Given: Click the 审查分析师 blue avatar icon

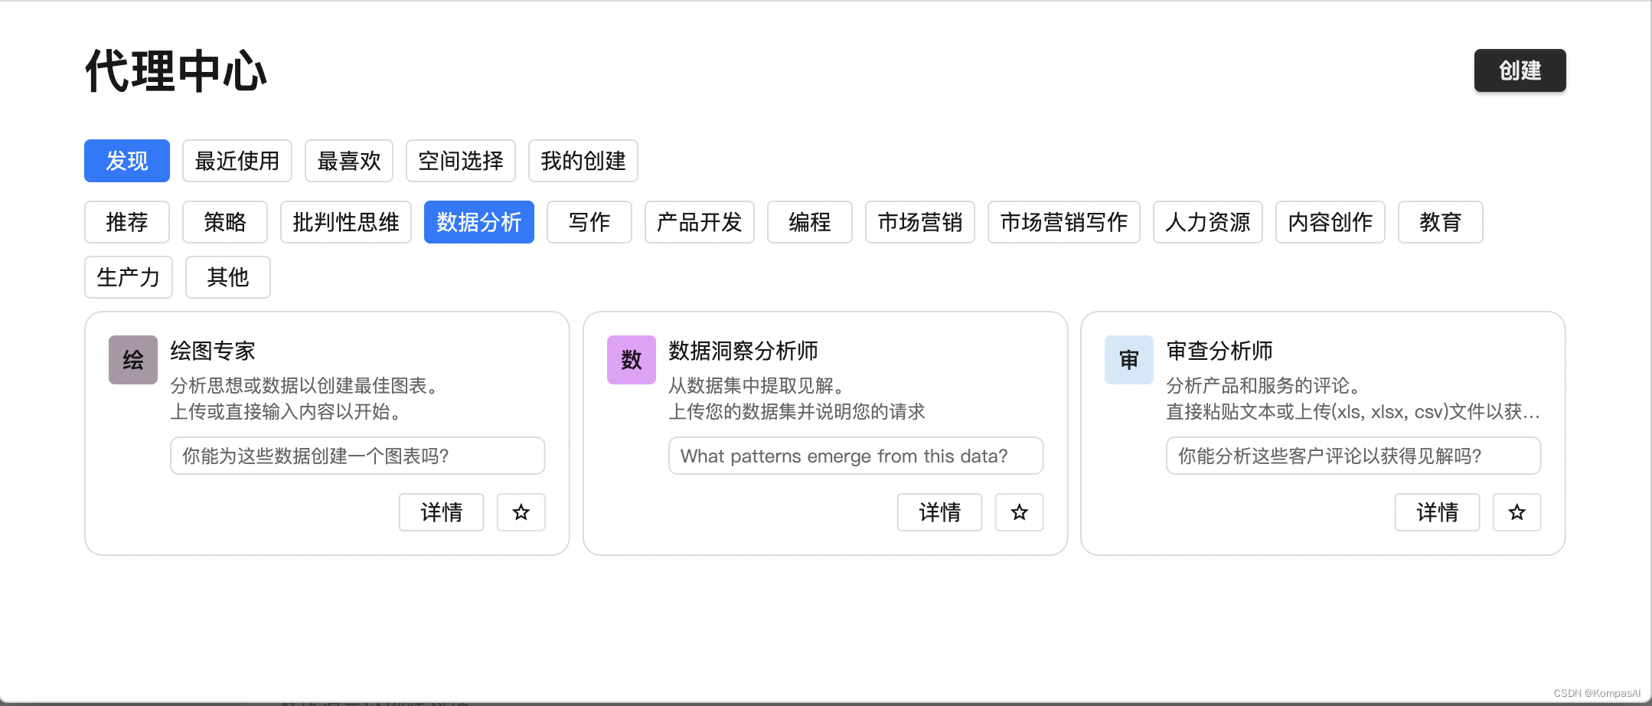Looking at the screenshot, I should click(1128, 359).
